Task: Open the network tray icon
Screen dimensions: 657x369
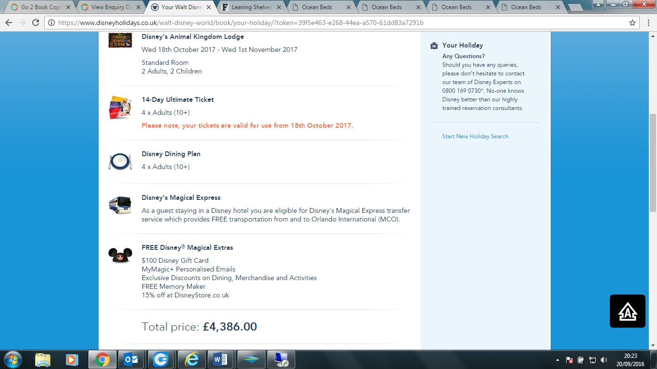Action: pyautogui.click(x=593, y=359)
